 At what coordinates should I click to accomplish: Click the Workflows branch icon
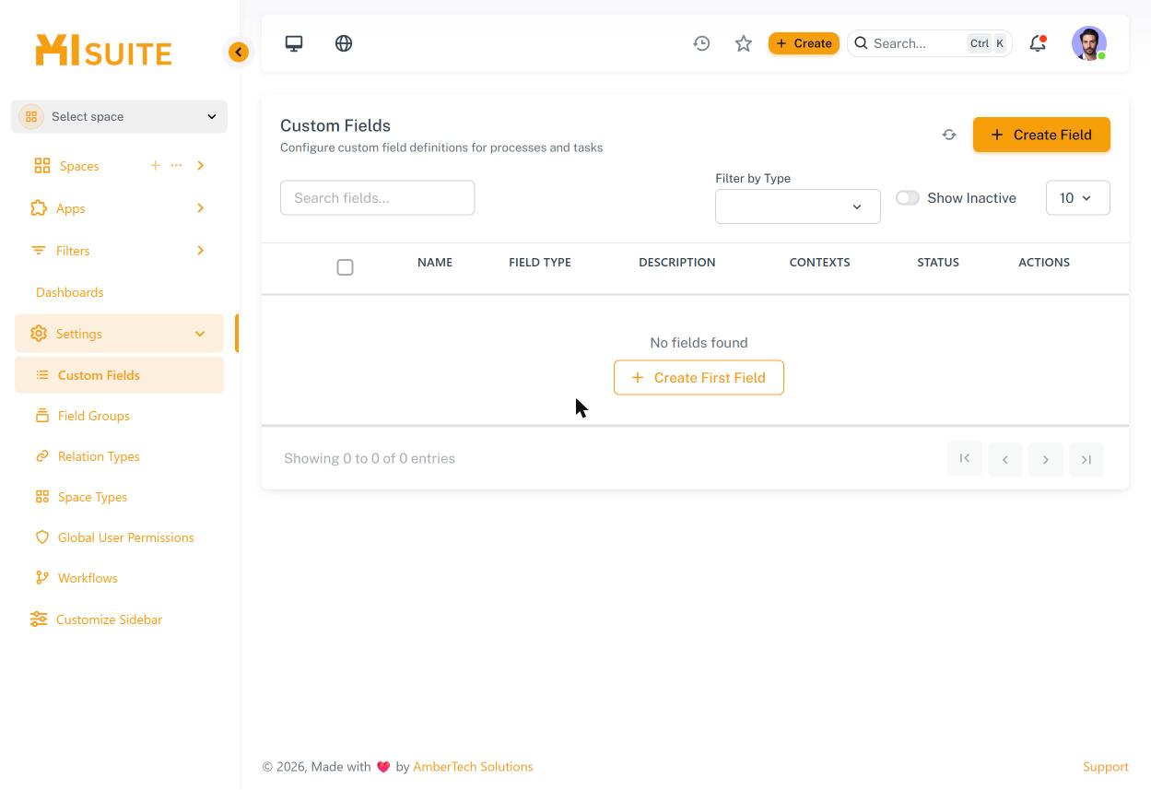42,578
